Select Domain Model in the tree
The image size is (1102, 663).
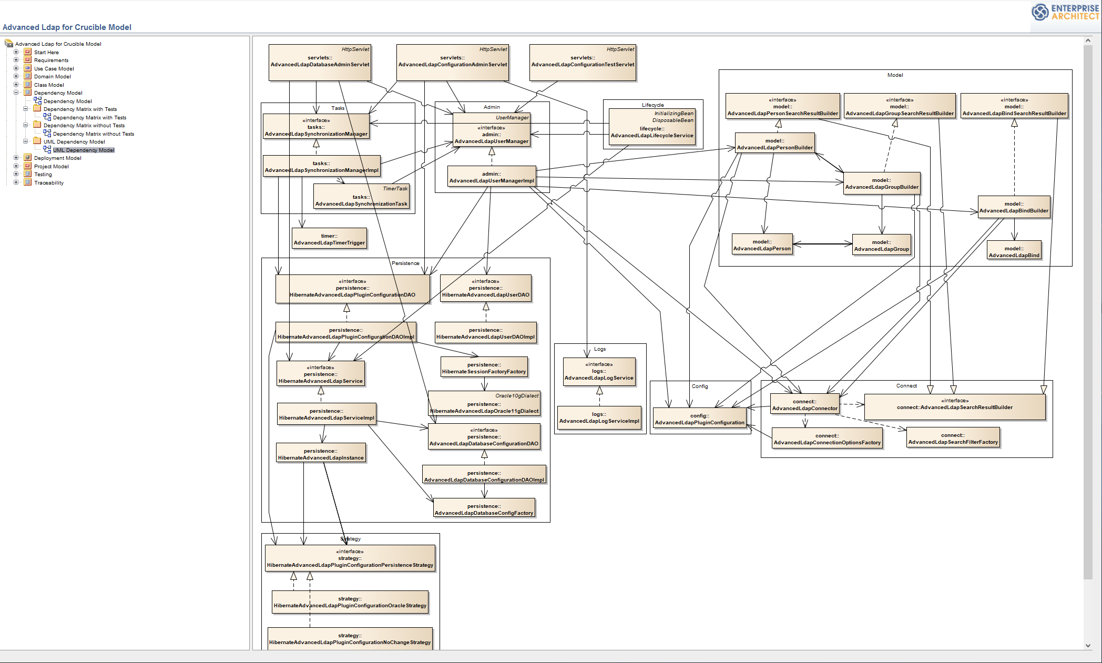click(52, 76)
